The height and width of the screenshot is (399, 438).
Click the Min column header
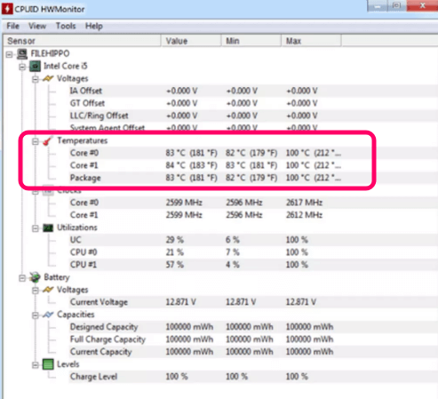[251, 41]
